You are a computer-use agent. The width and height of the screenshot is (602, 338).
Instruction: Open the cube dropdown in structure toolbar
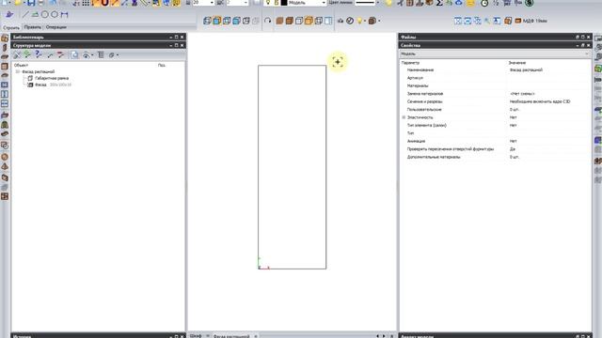117,55
